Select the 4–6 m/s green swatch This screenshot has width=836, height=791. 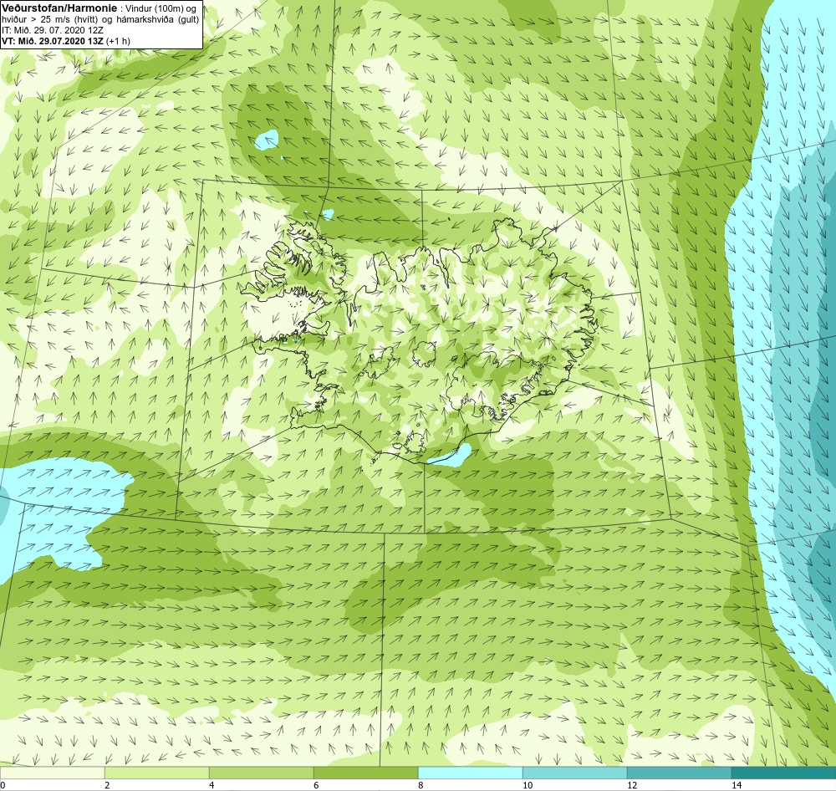pyautogui.click(x=261, y=773)
